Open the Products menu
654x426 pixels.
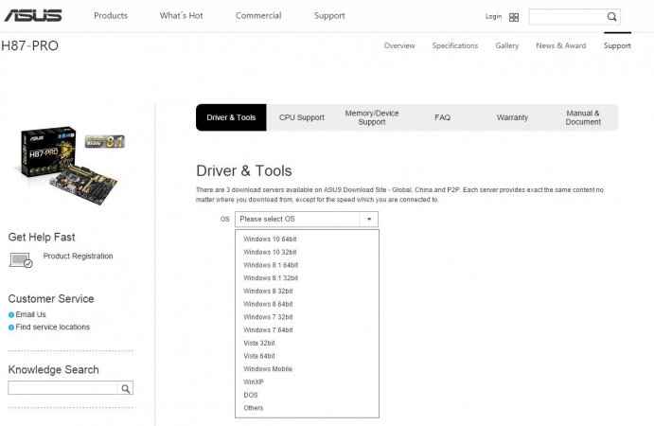(111, 15)
